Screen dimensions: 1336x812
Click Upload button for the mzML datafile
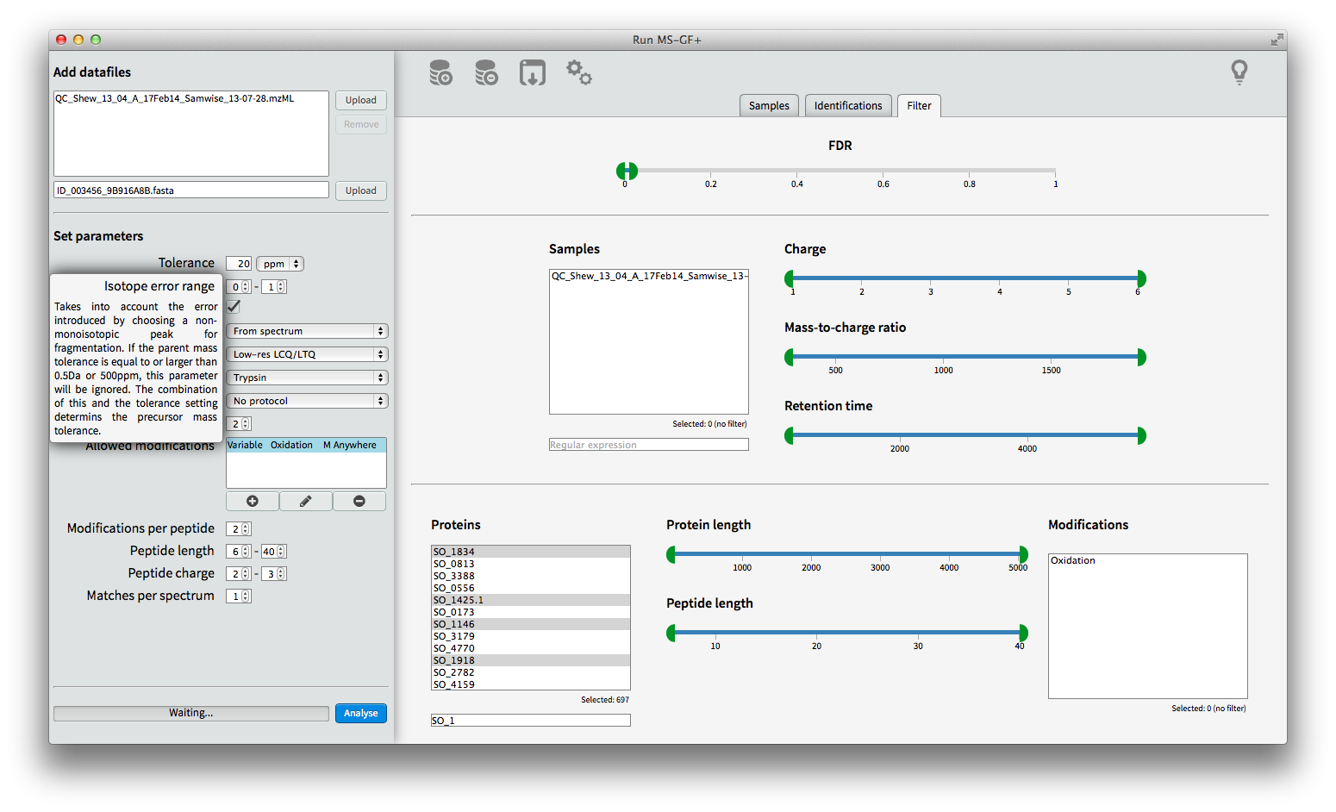361,100
